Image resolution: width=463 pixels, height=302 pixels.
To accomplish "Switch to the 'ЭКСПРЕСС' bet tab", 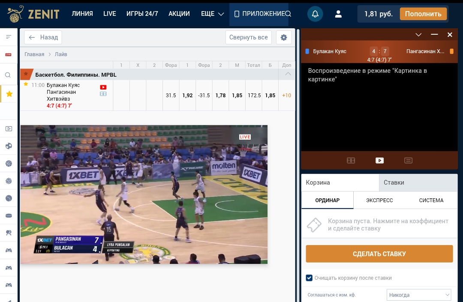I will (379, 200).
